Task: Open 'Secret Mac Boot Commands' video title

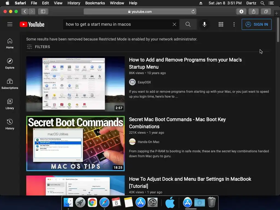Action: click(177, 123)
